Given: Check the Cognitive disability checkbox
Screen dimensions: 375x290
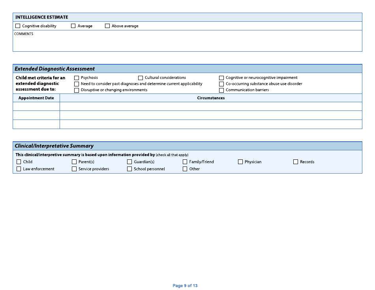Looking at the screenshot, I should coord(18,25).
